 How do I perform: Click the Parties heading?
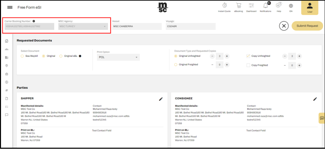point(22,87)
